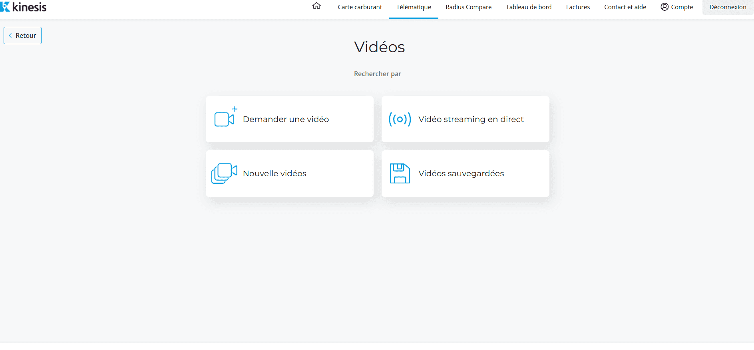Open the Carte carburant menu
Image resolution: width=754 pixels, height=350 pixels.
[360, 7]
